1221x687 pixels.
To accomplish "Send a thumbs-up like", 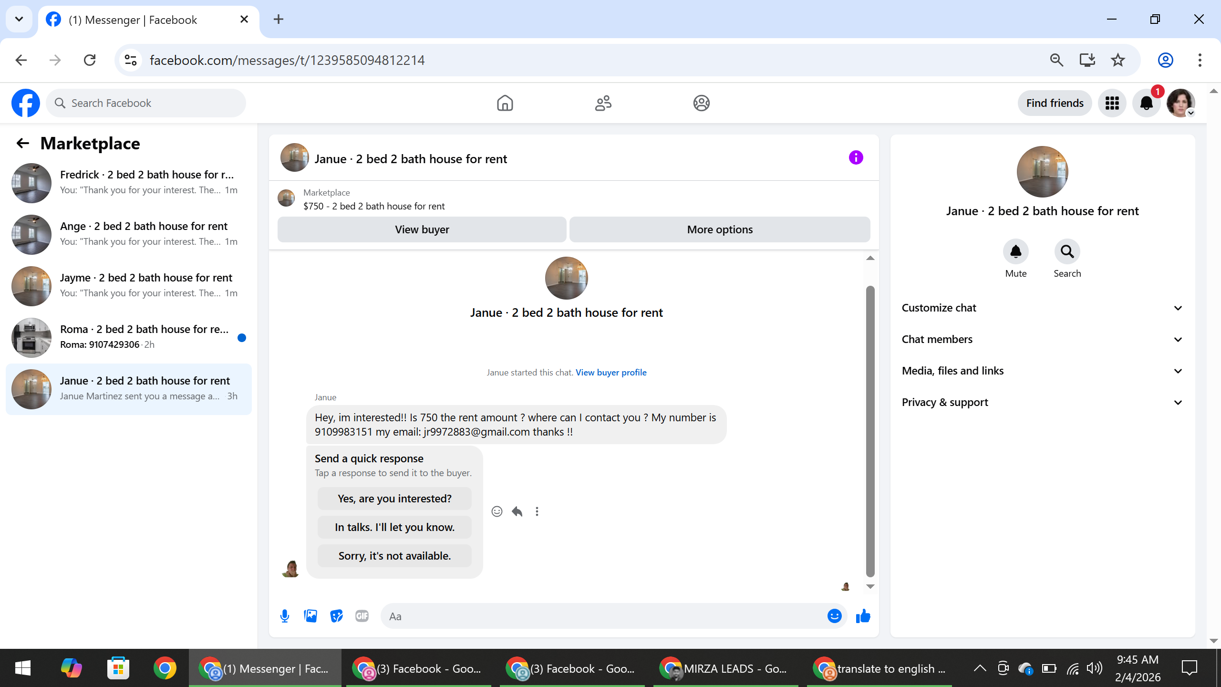I will click(863, 616).
